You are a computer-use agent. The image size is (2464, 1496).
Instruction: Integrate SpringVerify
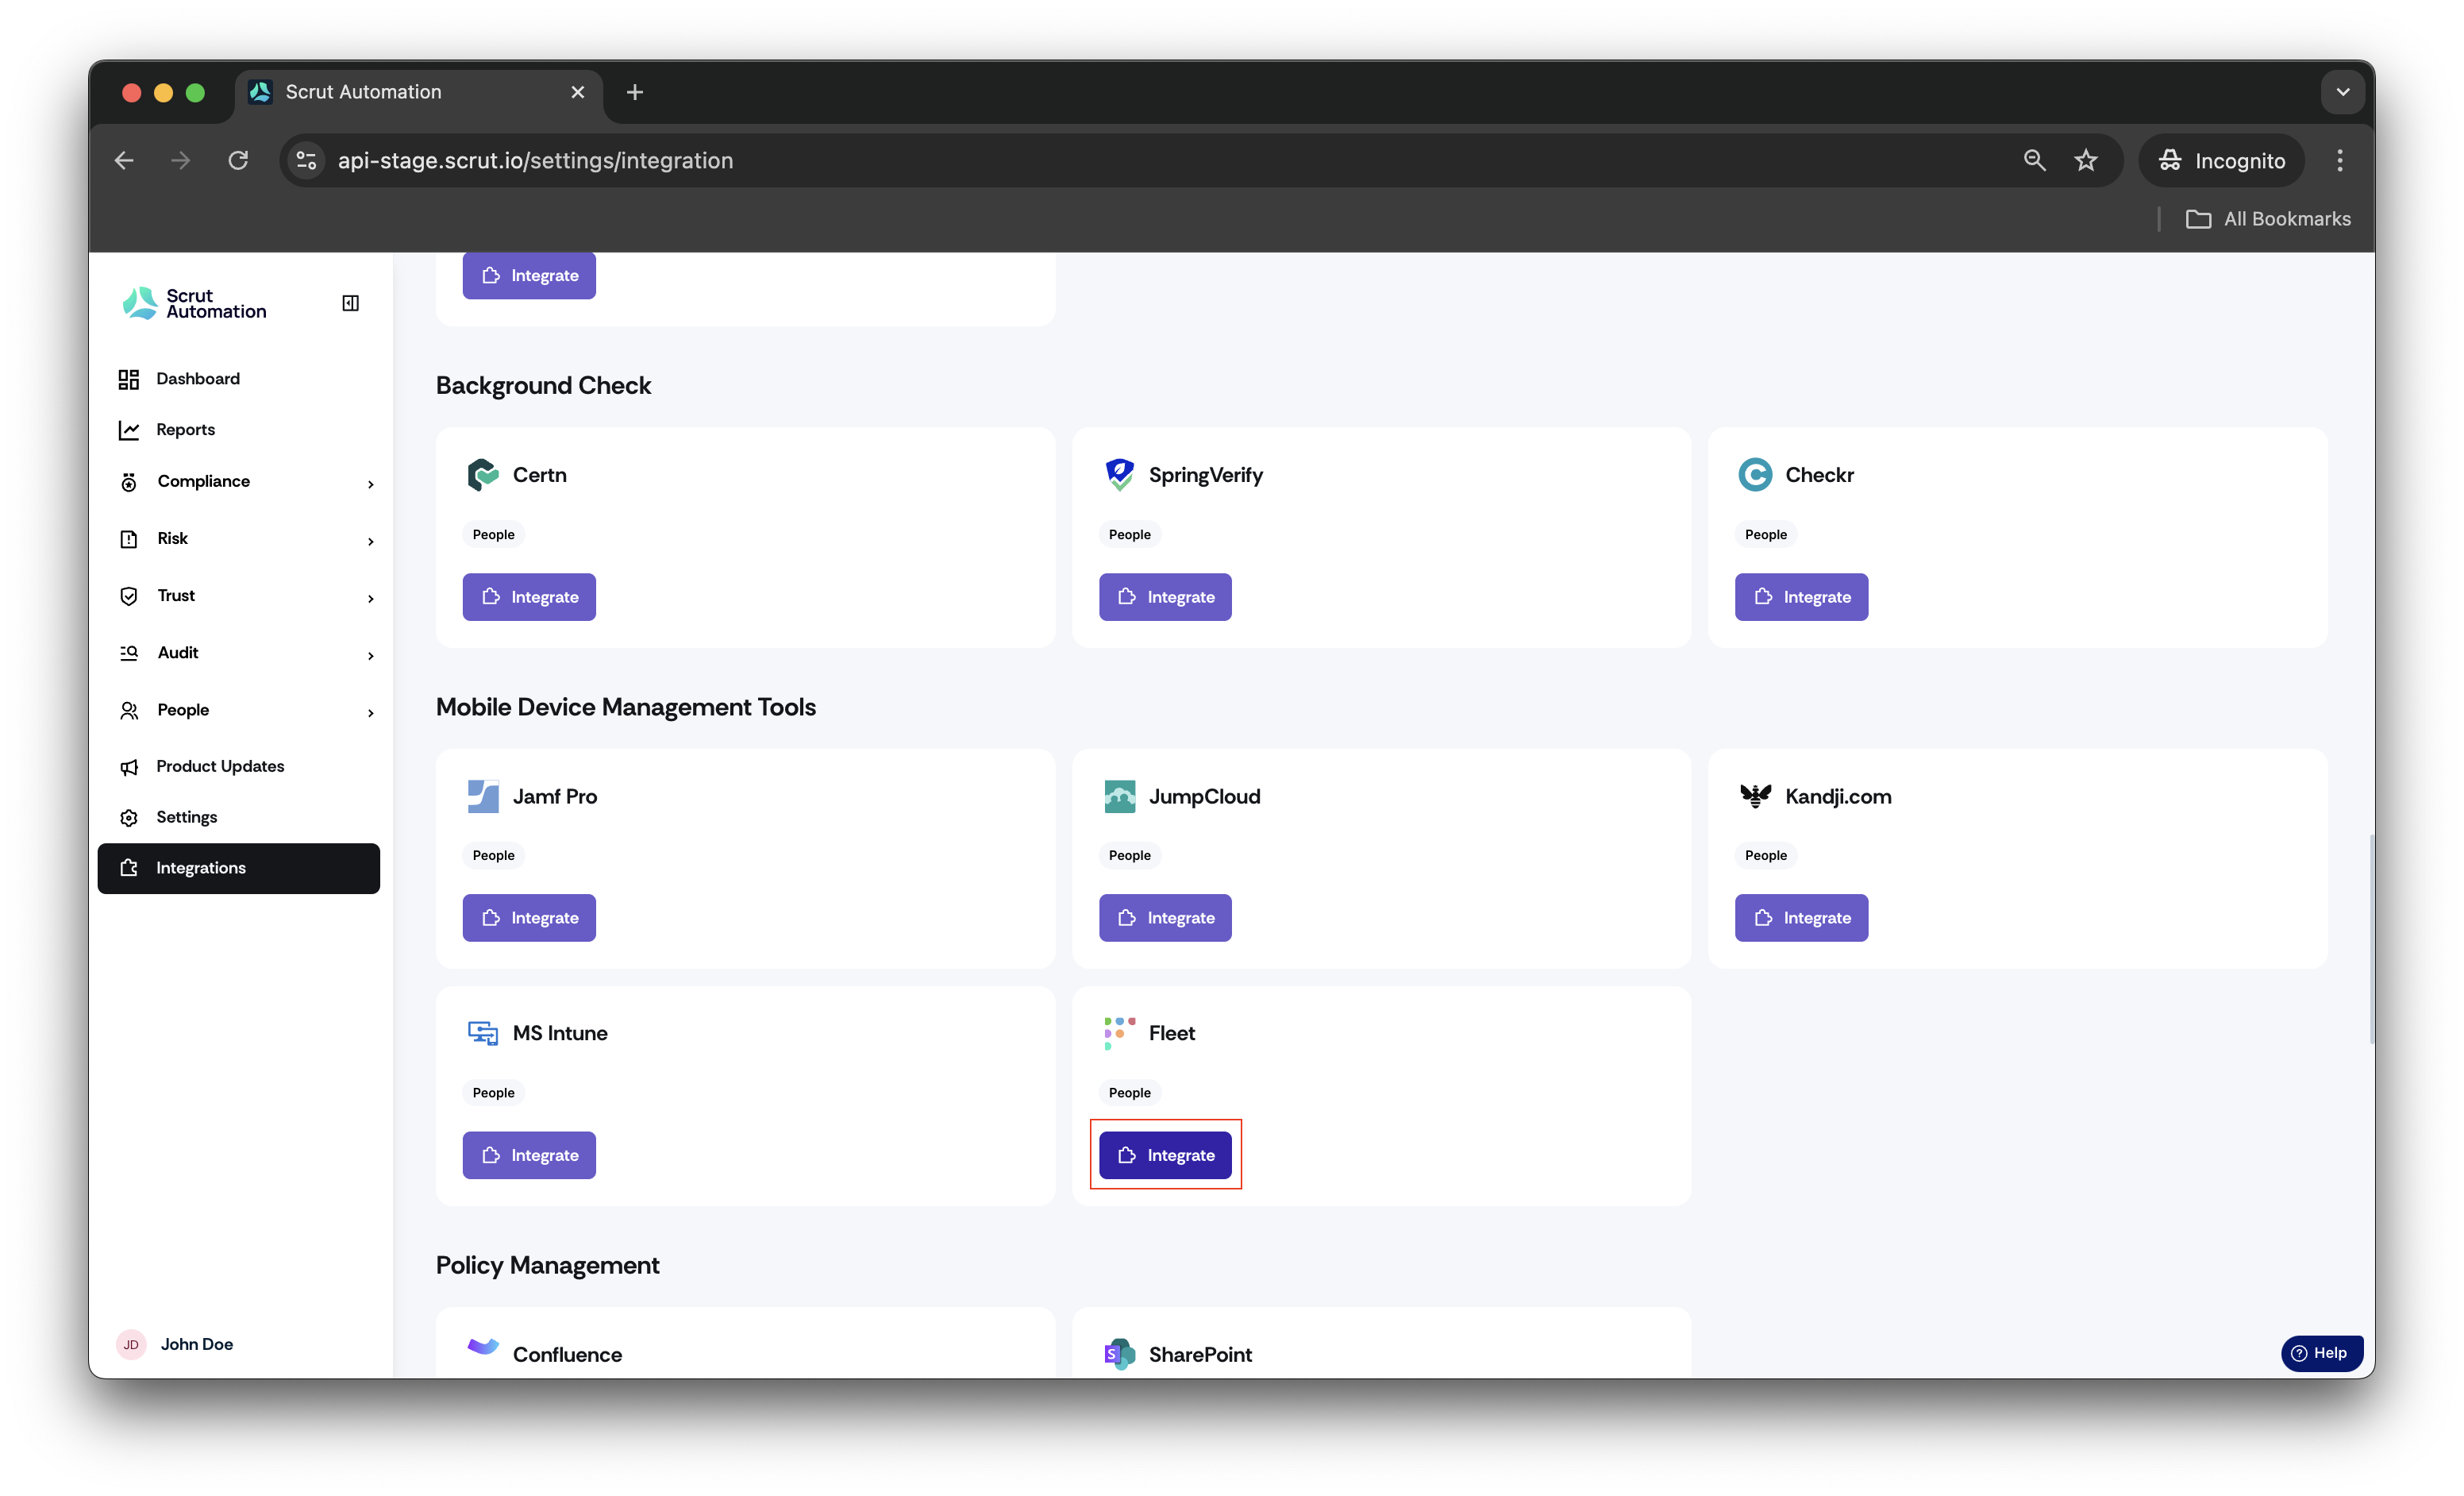tap(1165, 597)
